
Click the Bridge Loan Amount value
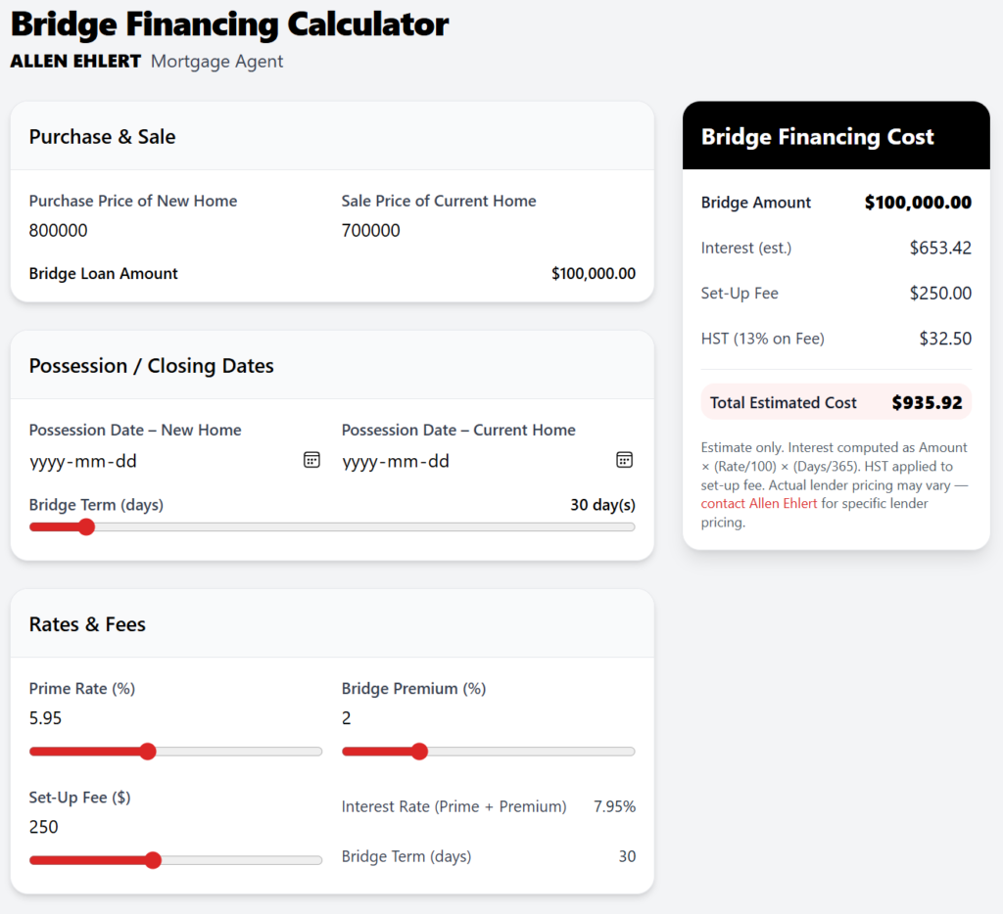(594, 274)
